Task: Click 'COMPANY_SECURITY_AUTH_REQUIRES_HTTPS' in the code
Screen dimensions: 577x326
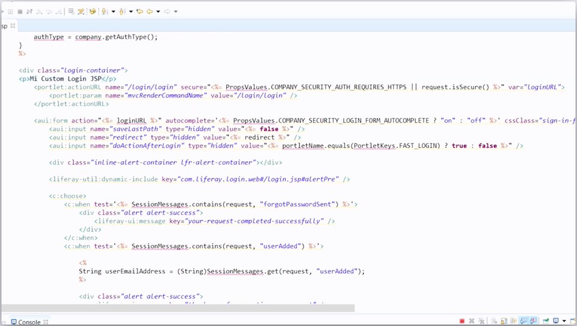Action: pos(338,87)
